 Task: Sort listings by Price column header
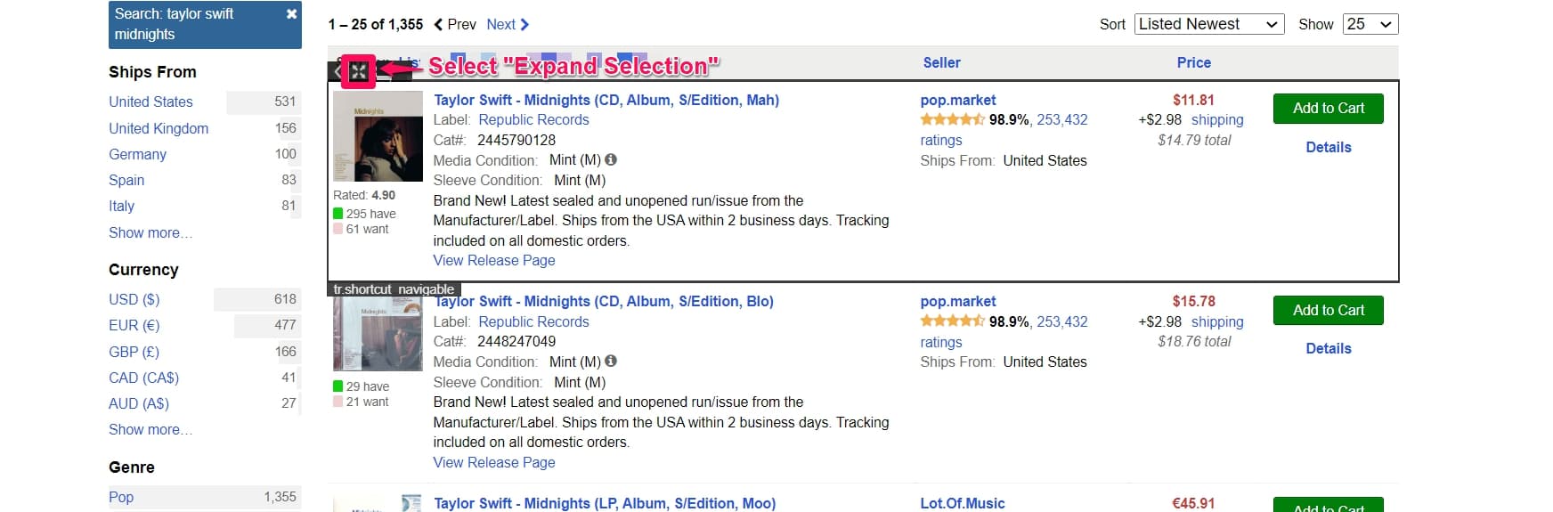click(1193, 63)
